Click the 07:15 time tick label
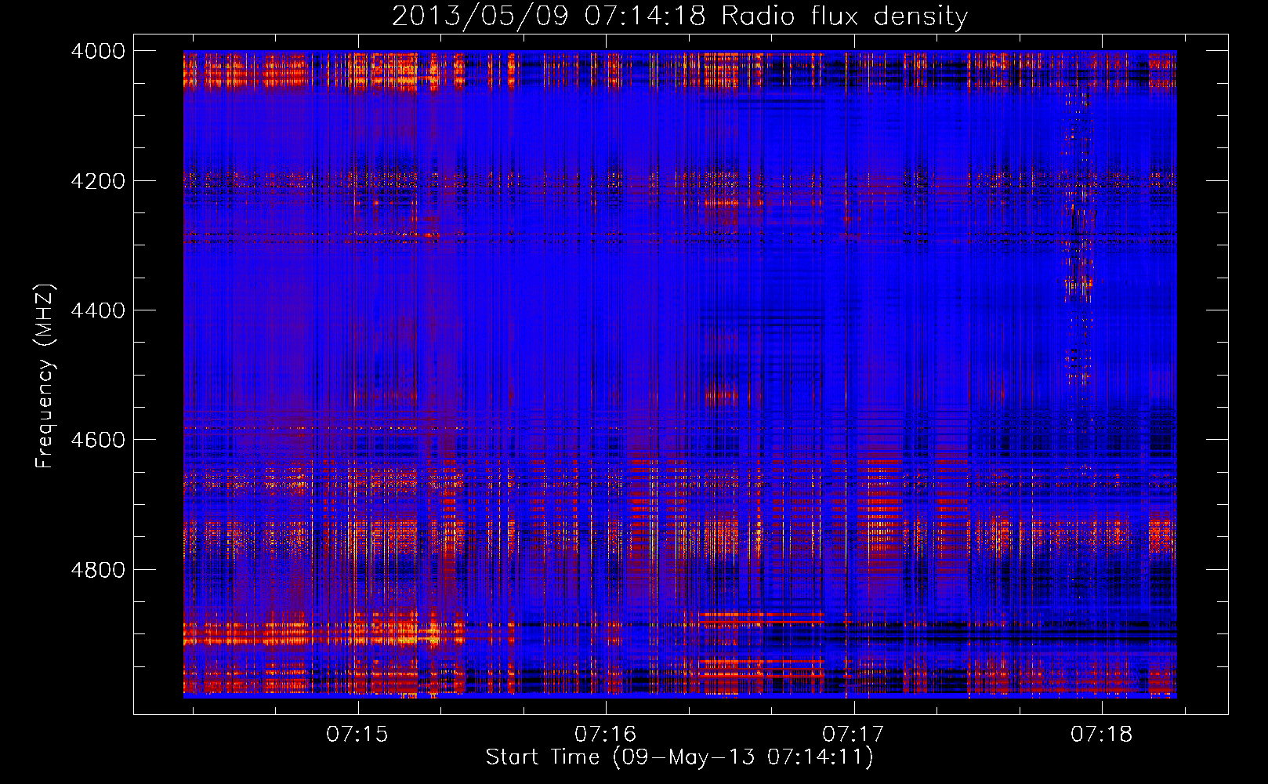The image size is (1268, 784). pyautogui.click(x=357, y=734)
